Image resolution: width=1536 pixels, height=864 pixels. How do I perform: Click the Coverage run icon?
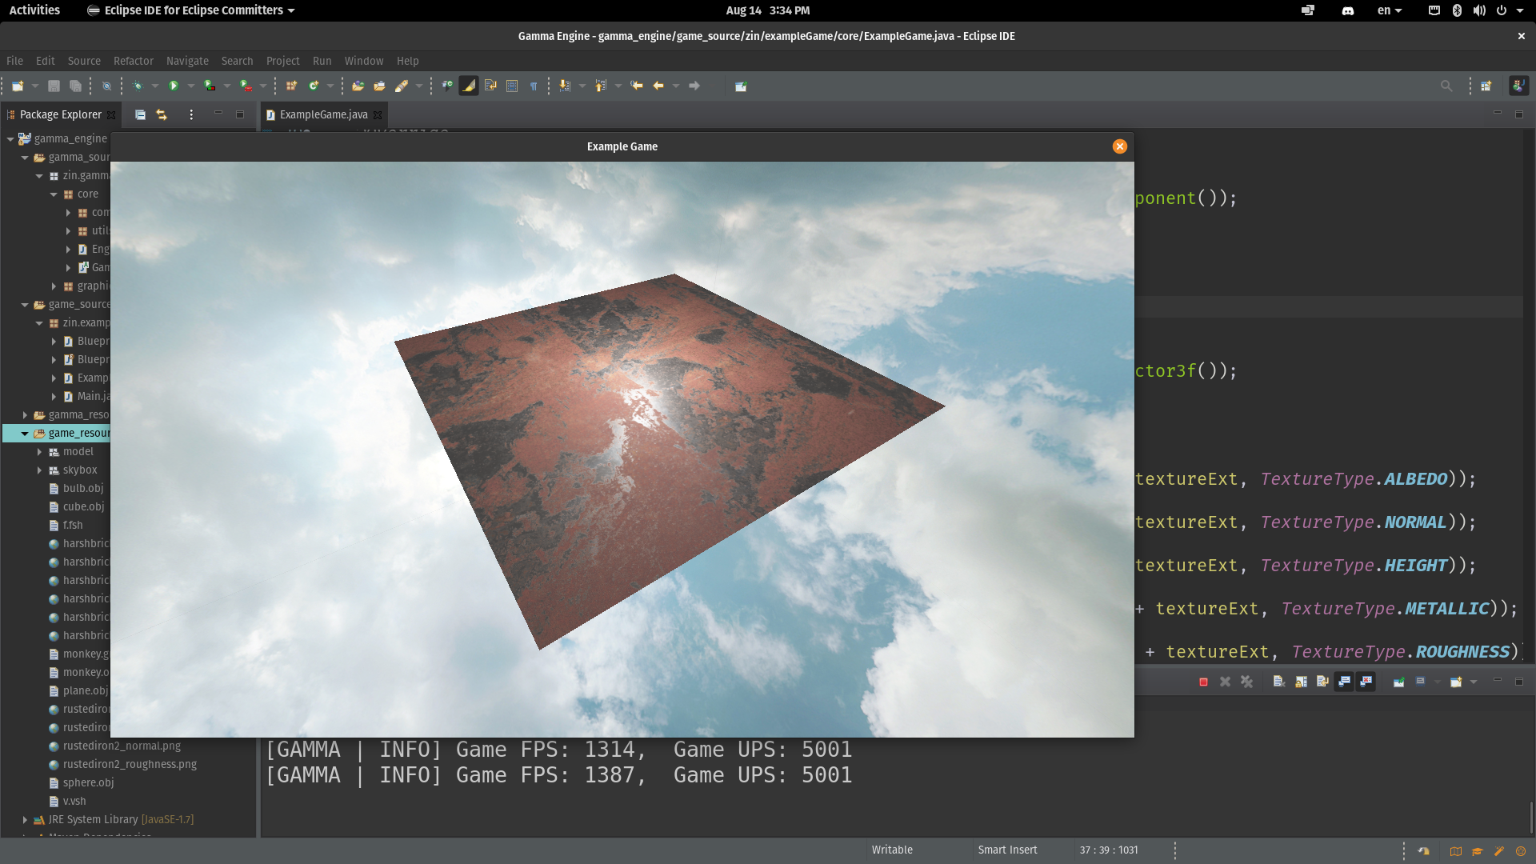(x=210, y=86)
